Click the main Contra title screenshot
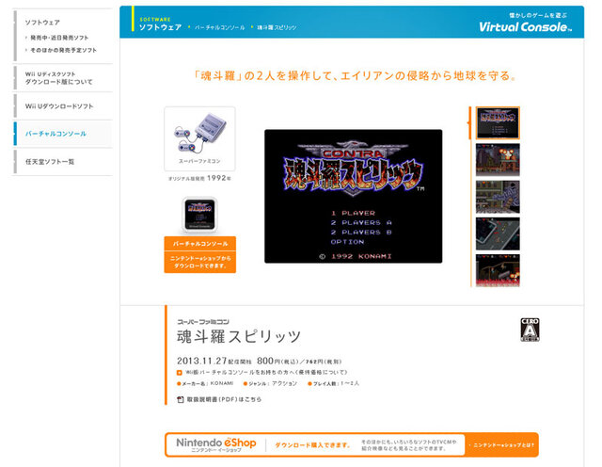 354,196
